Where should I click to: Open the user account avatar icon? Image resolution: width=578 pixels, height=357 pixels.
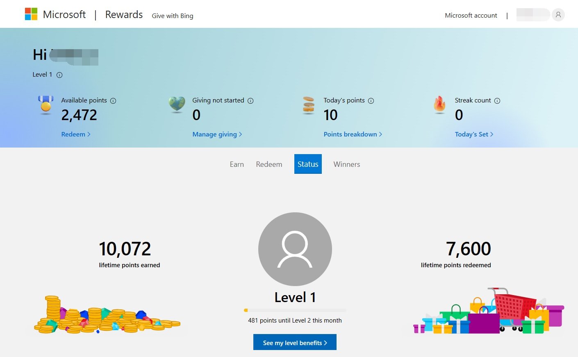coord(558,15)
